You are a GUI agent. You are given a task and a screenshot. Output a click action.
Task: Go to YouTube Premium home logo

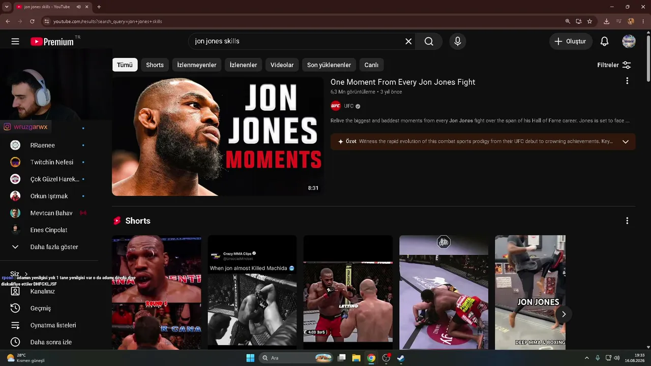click(x=52, y=42)
